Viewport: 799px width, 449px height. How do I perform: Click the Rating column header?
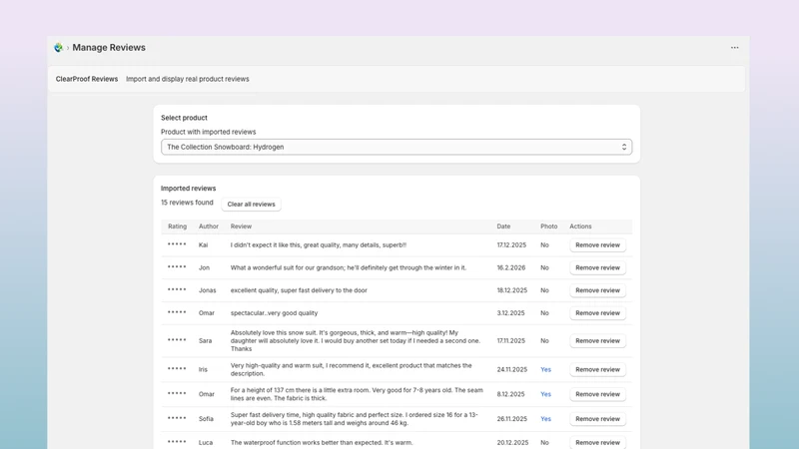[x=178, y=226]
